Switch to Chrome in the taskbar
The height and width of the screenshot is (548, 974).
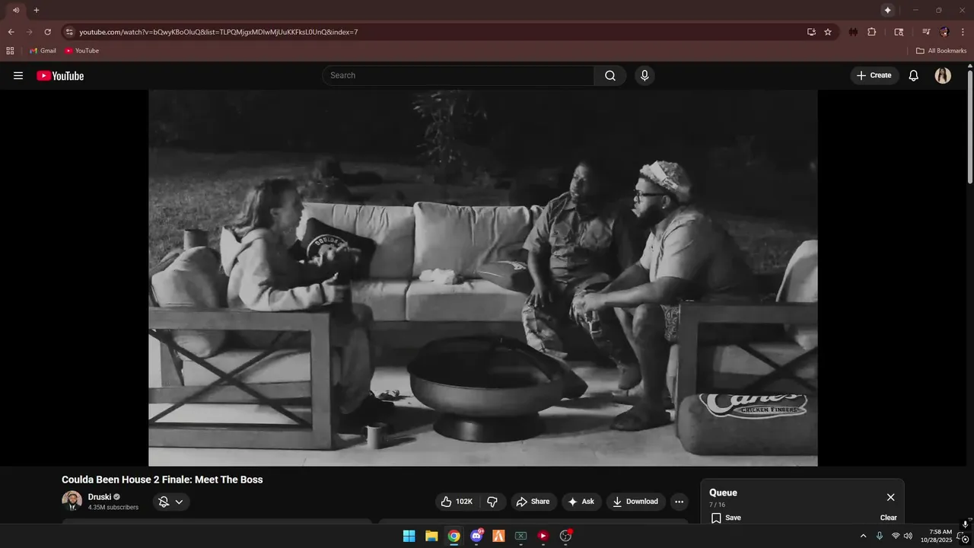tap(454, 536)
